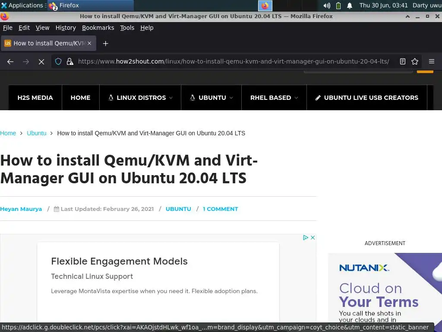Click the H2S MEDIA nav item
442x332 pixels.
pos(35,98)
